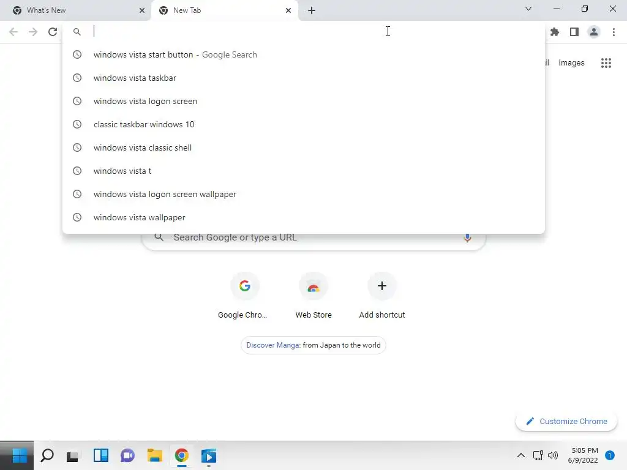The image size is (627, 470).
Task: Click the Customize Chrome button
Action: coord(566,421)
